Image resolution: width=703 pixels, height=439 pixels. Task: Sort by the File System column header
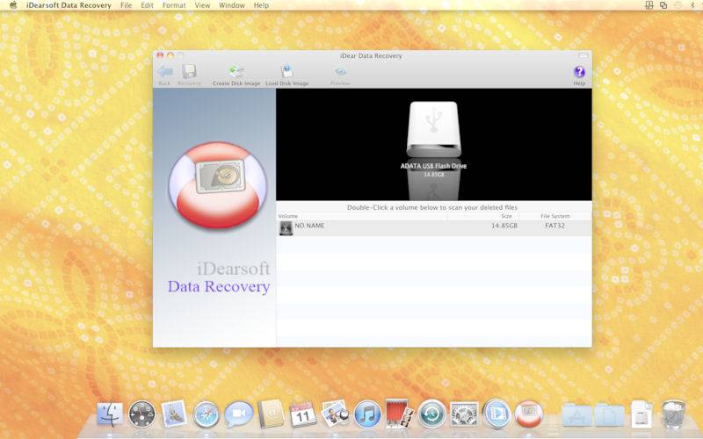tap(555, 216)
